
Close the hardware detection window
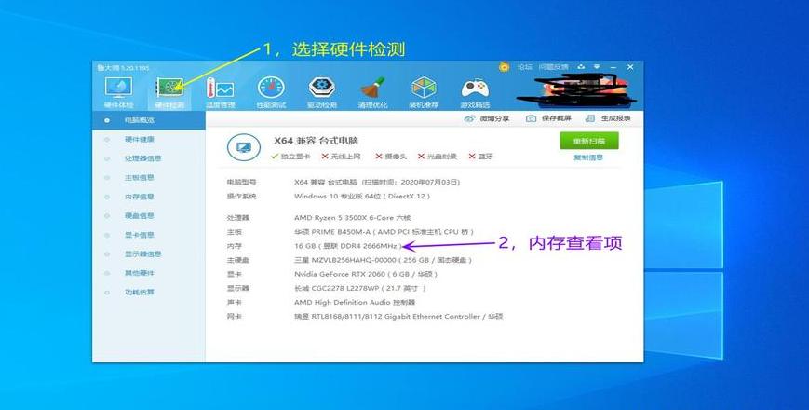click(x=630, y=67)
